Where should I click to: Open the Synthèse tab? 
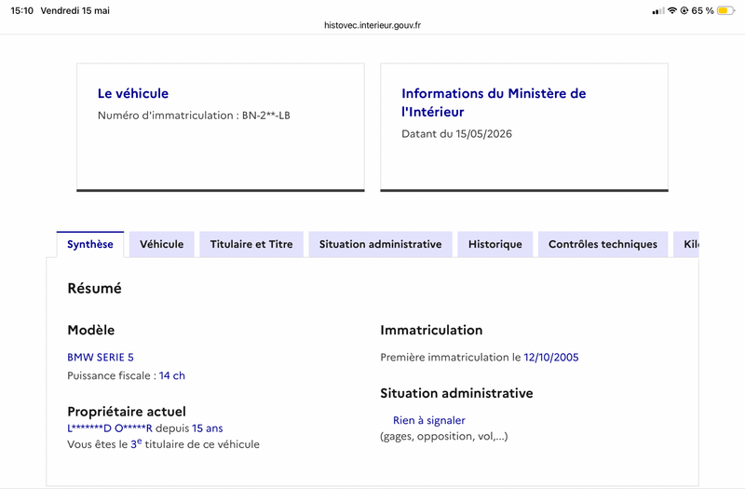click(x=90, y=244)
